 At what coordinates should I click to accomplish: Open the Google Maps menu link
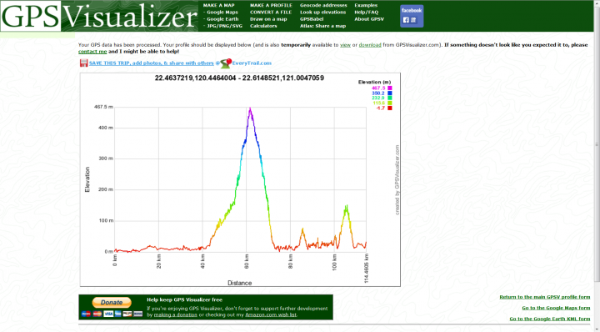click(x=222, y=13)
